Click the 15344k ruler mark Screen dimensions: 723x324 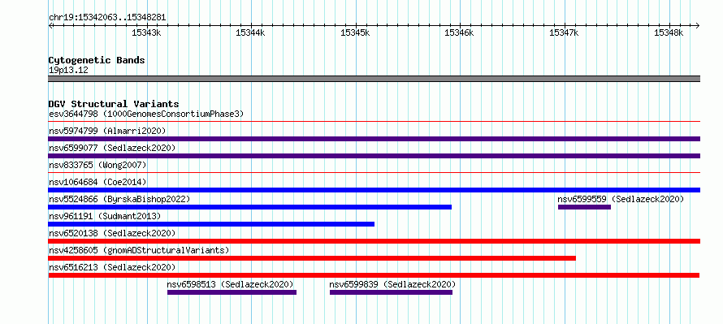click(x=250, y=32)
